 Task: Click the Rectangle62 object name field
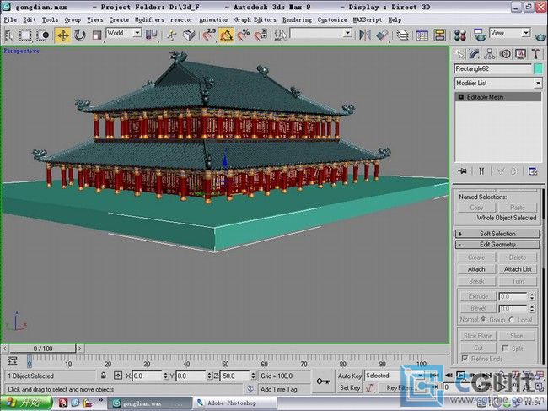(492, 69)
